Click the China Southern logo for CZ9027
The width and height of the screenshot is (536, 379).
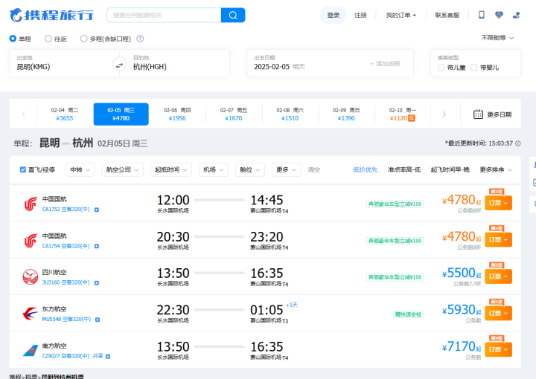[x=31, y=350]
